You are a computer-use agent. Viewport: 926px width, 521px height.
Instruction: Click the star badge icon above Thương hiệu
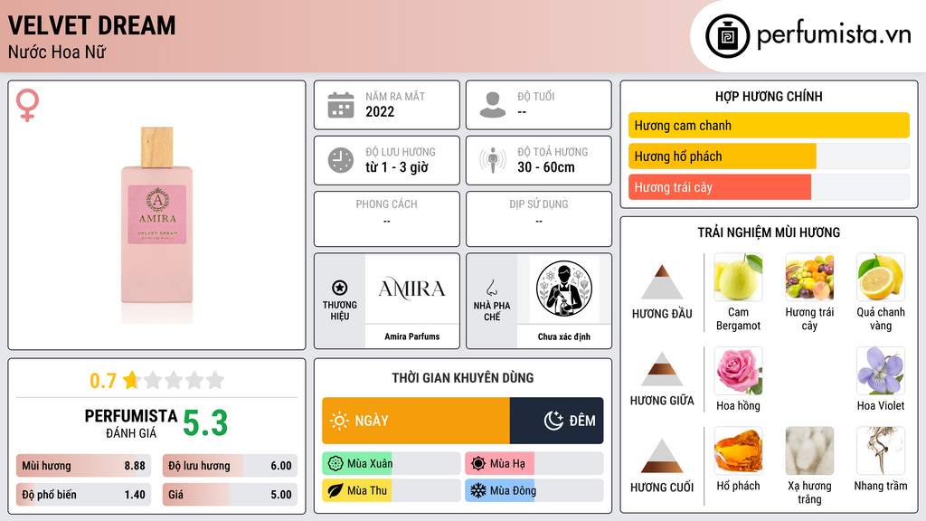pos(340,288)
